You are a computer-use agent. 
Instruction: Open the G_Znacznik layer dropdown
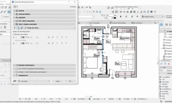(x=34, y=81)
